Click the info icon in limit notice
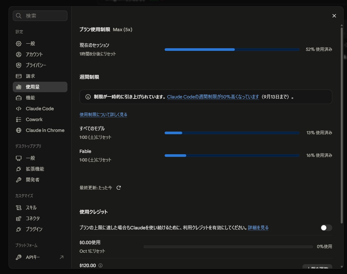The height and width of the screenshot is (274, 347). tap(88, 97)
